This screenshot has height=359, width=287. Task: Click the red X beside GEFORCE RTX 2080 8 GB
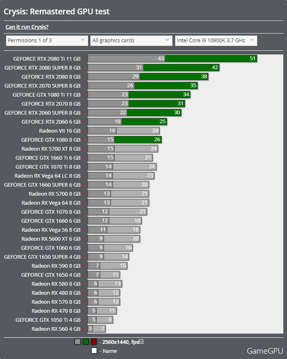pyautogui.click(x=84, y=77)
